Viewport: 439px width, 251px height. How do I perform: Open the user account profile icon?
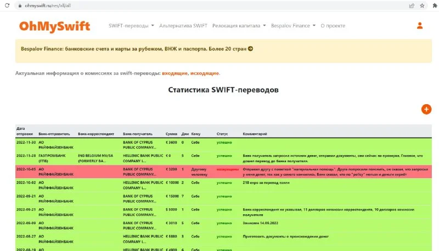coord(420,26)
